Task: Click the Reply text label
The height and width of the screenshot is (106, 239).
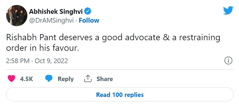Action: [x=66, y=79]
